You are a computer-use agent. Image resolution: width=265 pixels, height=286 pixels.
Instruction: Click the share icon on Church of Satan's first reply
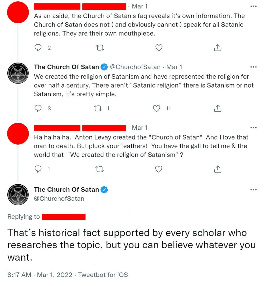(x=217, y=108)
